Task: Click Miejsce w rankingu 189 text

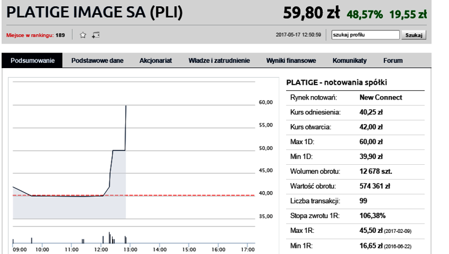Action: (35, 35)
